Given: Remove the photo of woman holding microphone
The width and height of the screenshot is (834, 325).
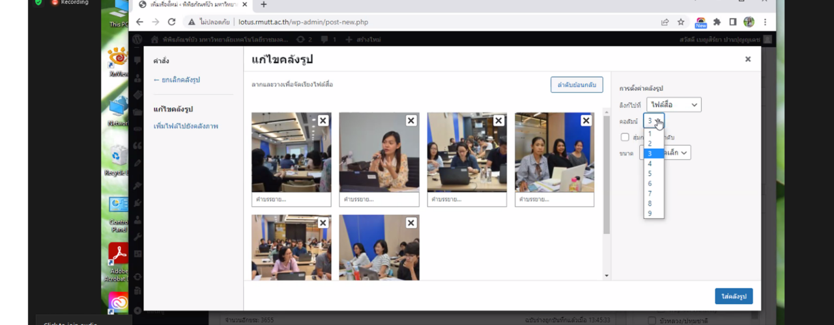Looking at the screenshot, I should (x=411, y=120).
